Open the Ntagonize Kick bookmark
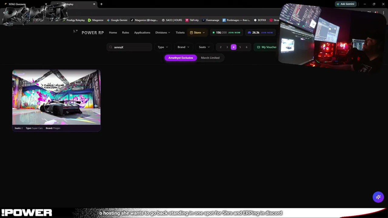The height and width of the screenshot is (218, 388). (96, 20)
